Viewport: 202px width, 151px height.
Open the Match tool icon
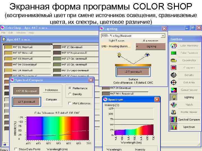click(174, 105)
